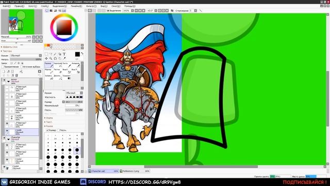Select the Слой5 layer row
330x186 pixels.
coord(22,117)
